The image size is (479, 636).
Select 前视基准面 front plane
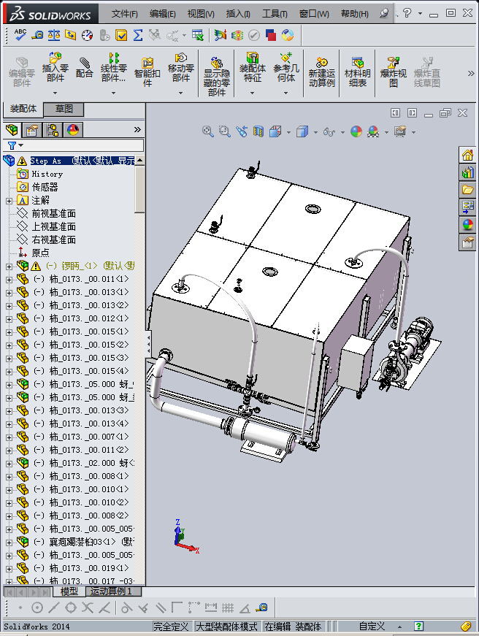[x=54, y=213]
